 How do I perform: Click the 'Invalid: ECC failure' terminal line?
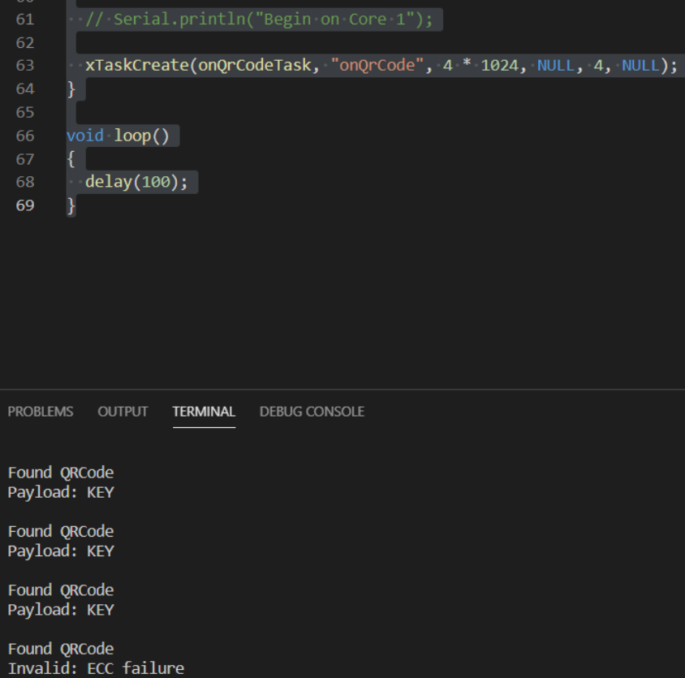coord(96,668)
